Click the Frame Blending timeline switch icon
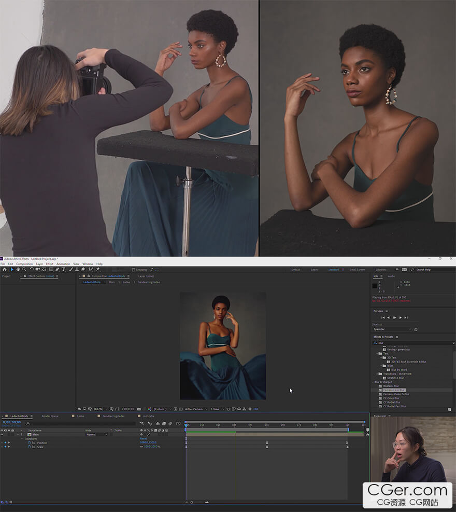Viewport: 456px width, 512px height. [x=164, y=423]
